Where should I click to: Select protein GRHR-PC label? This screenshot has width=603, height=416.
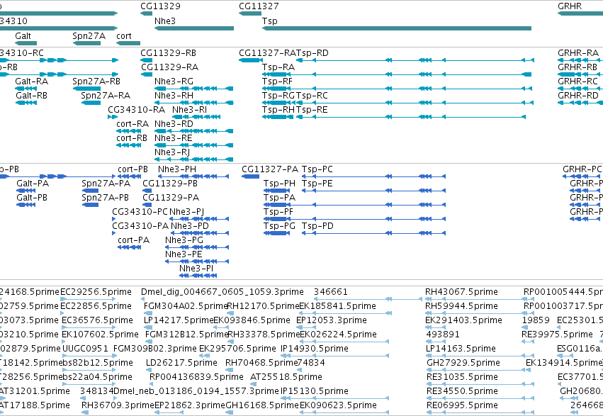point(582,169)
